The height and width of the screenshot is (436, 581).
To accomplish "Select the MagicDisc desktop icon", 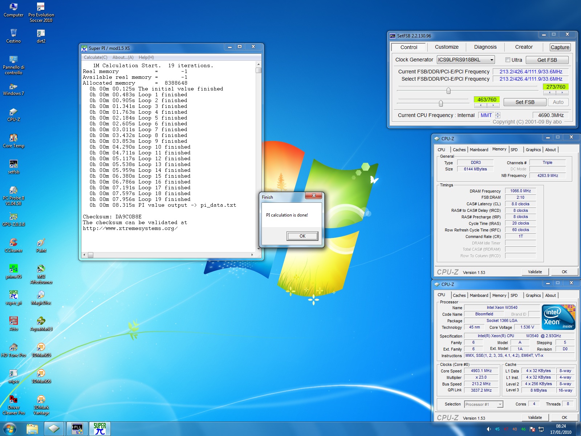I will click(41, 298).
